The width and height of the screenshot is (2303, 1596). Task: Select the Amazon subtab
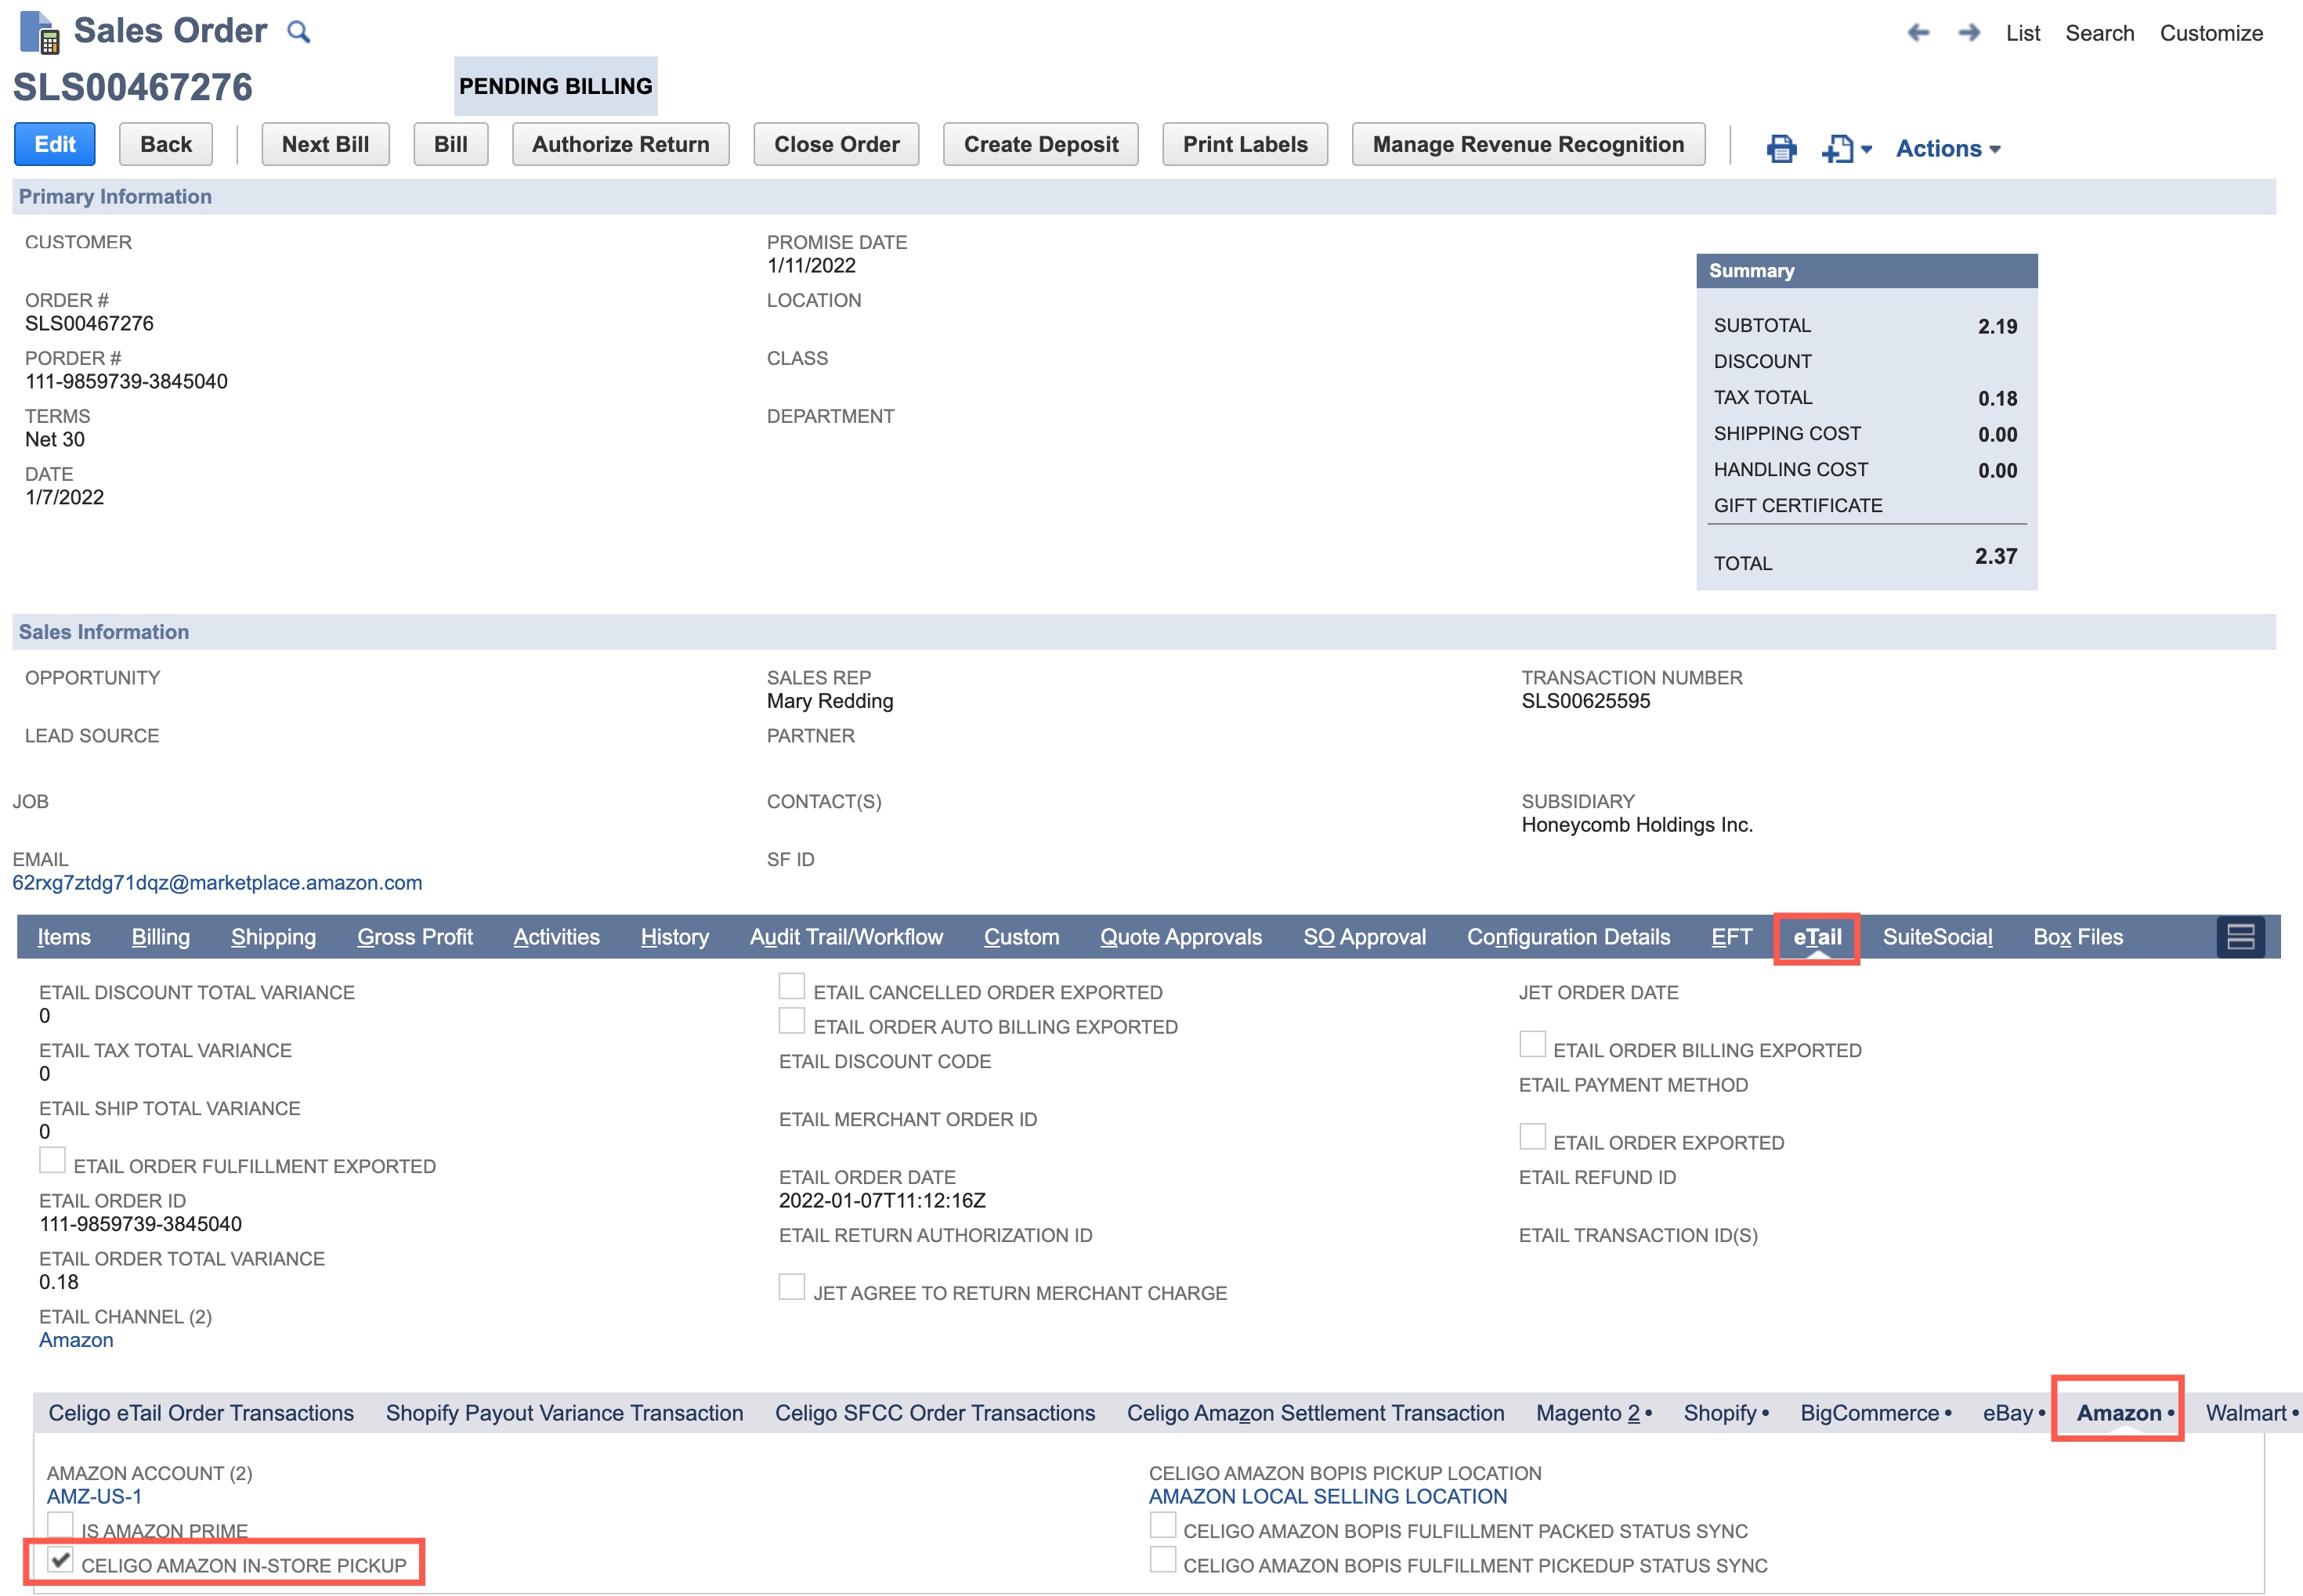click(x=2124, y=1413)
